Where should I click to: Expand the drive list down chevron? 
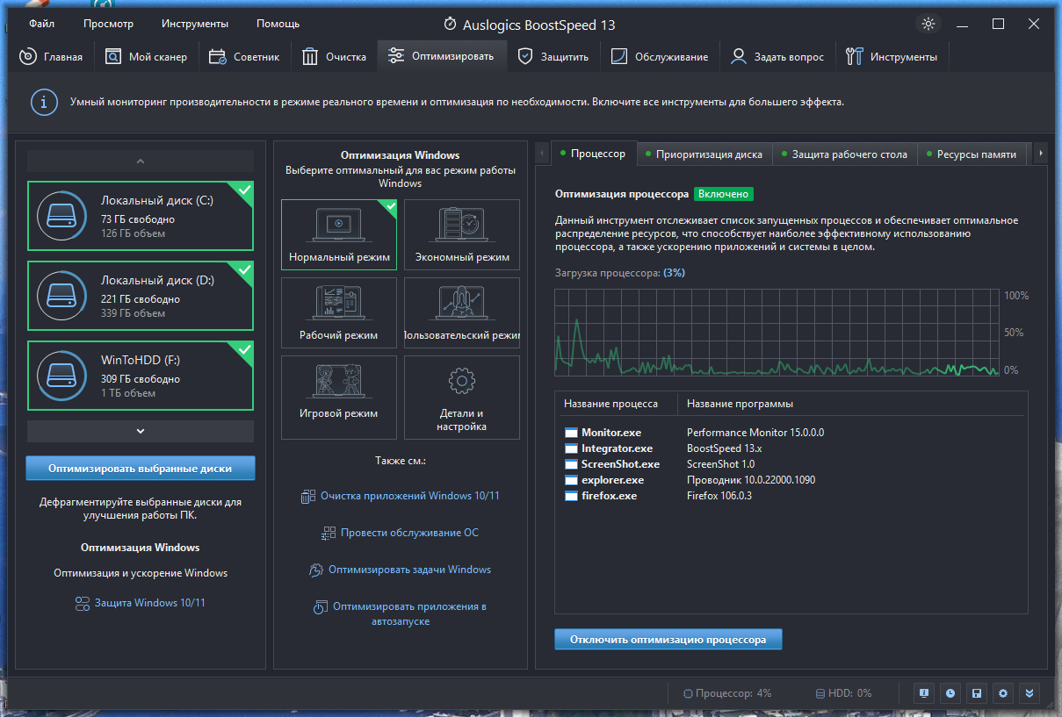pyautogui.click(x=141, y=431)
